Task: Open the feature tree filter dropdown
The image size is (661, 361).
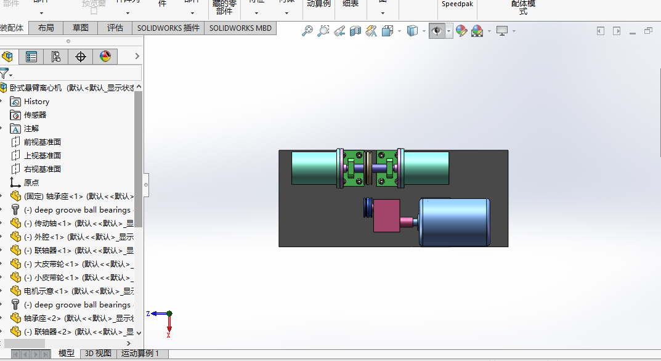Action: tap(6, 73)
